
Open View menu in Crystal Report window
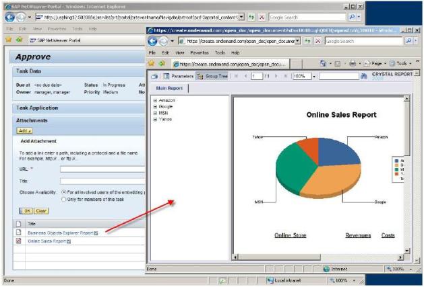(x=180, y=52)
